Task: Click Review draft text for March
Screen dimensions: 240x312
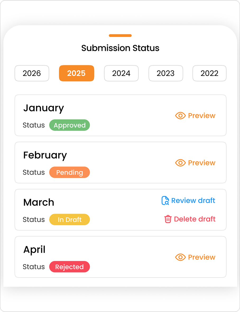Action: point(193,201)
